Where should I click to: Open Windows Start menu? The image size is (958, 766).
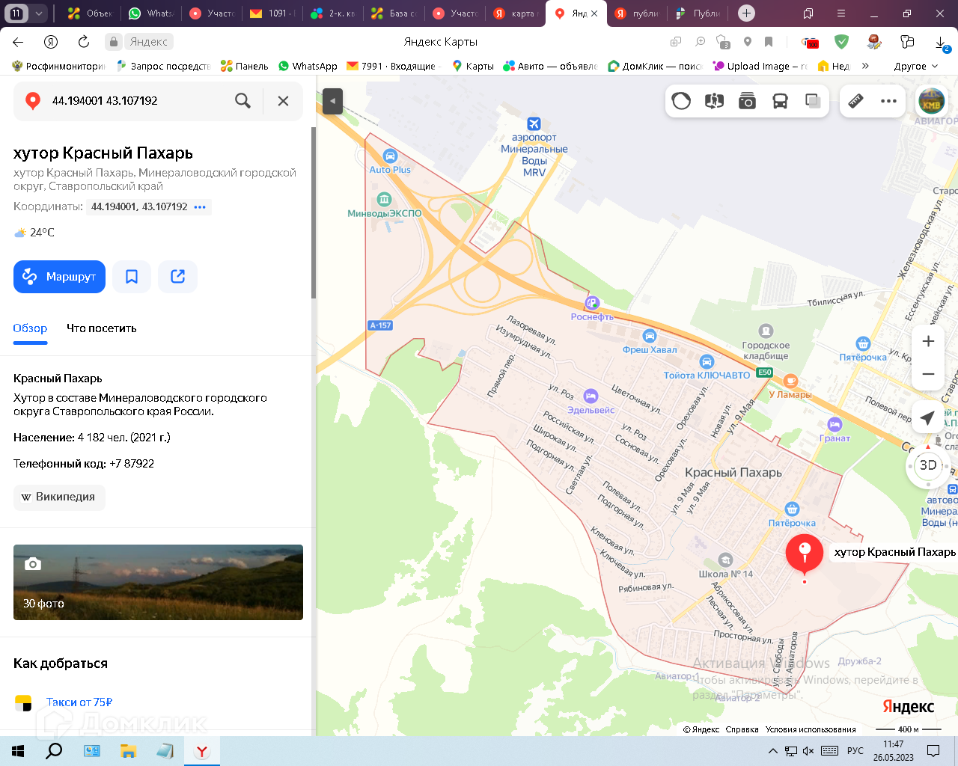[18, 751]
